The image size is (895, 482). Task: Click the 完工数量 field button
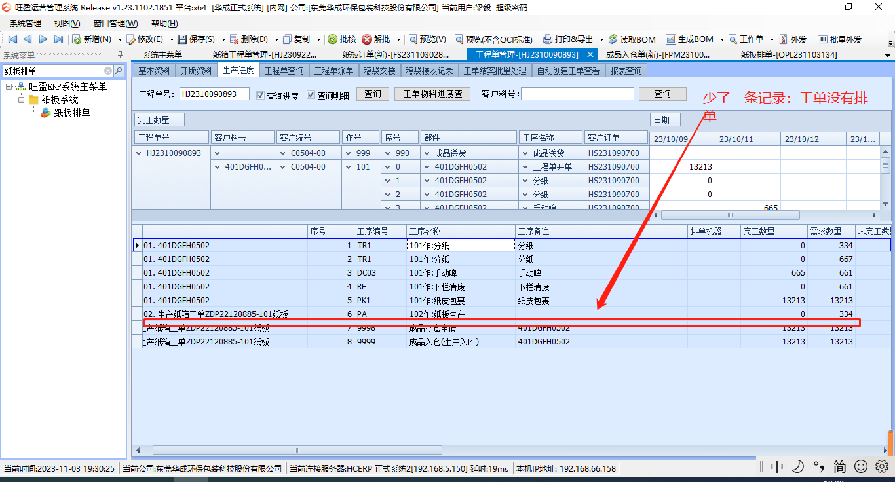click(x=160, y=120)
